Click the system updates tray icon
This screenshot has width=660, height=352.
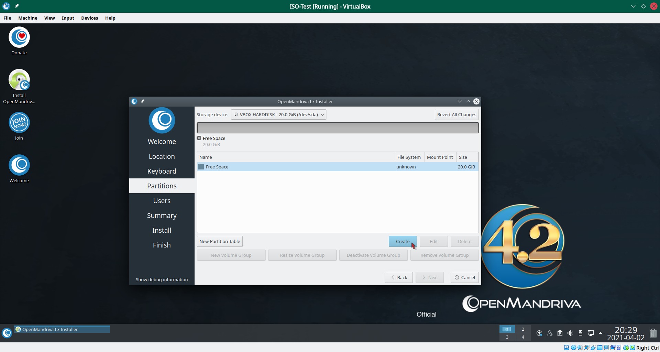tap(539, 333)
